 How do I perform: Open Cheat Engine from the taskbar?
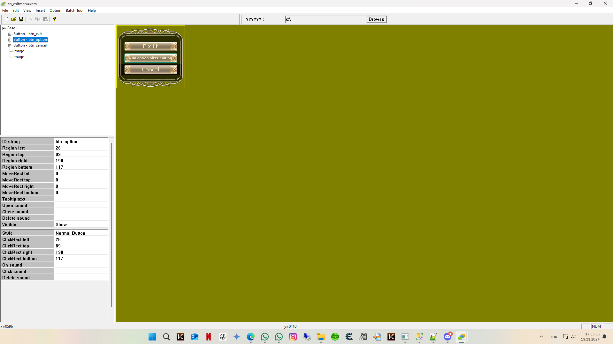tap(349, 337)
